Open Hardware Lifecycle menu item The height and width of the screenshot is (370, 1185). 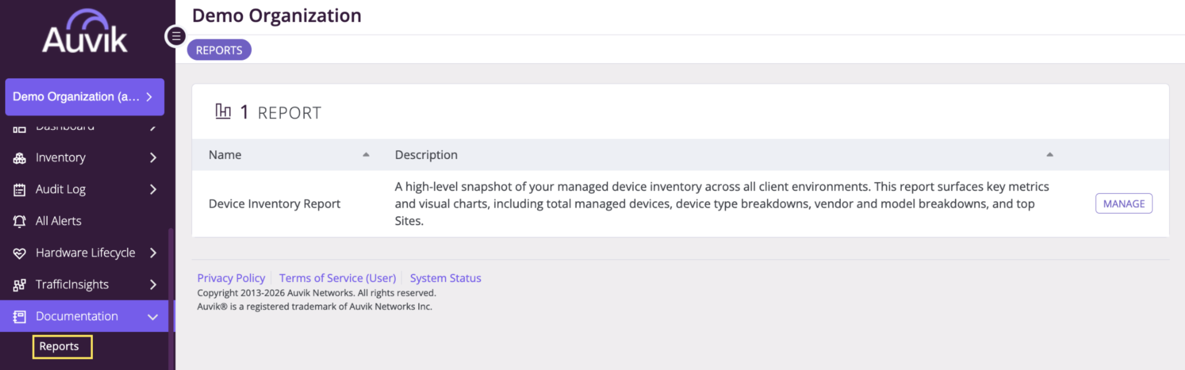click(84, 253)
